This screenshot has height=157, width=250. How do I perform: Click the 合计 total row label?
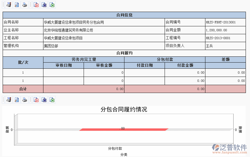click(23, 89)
